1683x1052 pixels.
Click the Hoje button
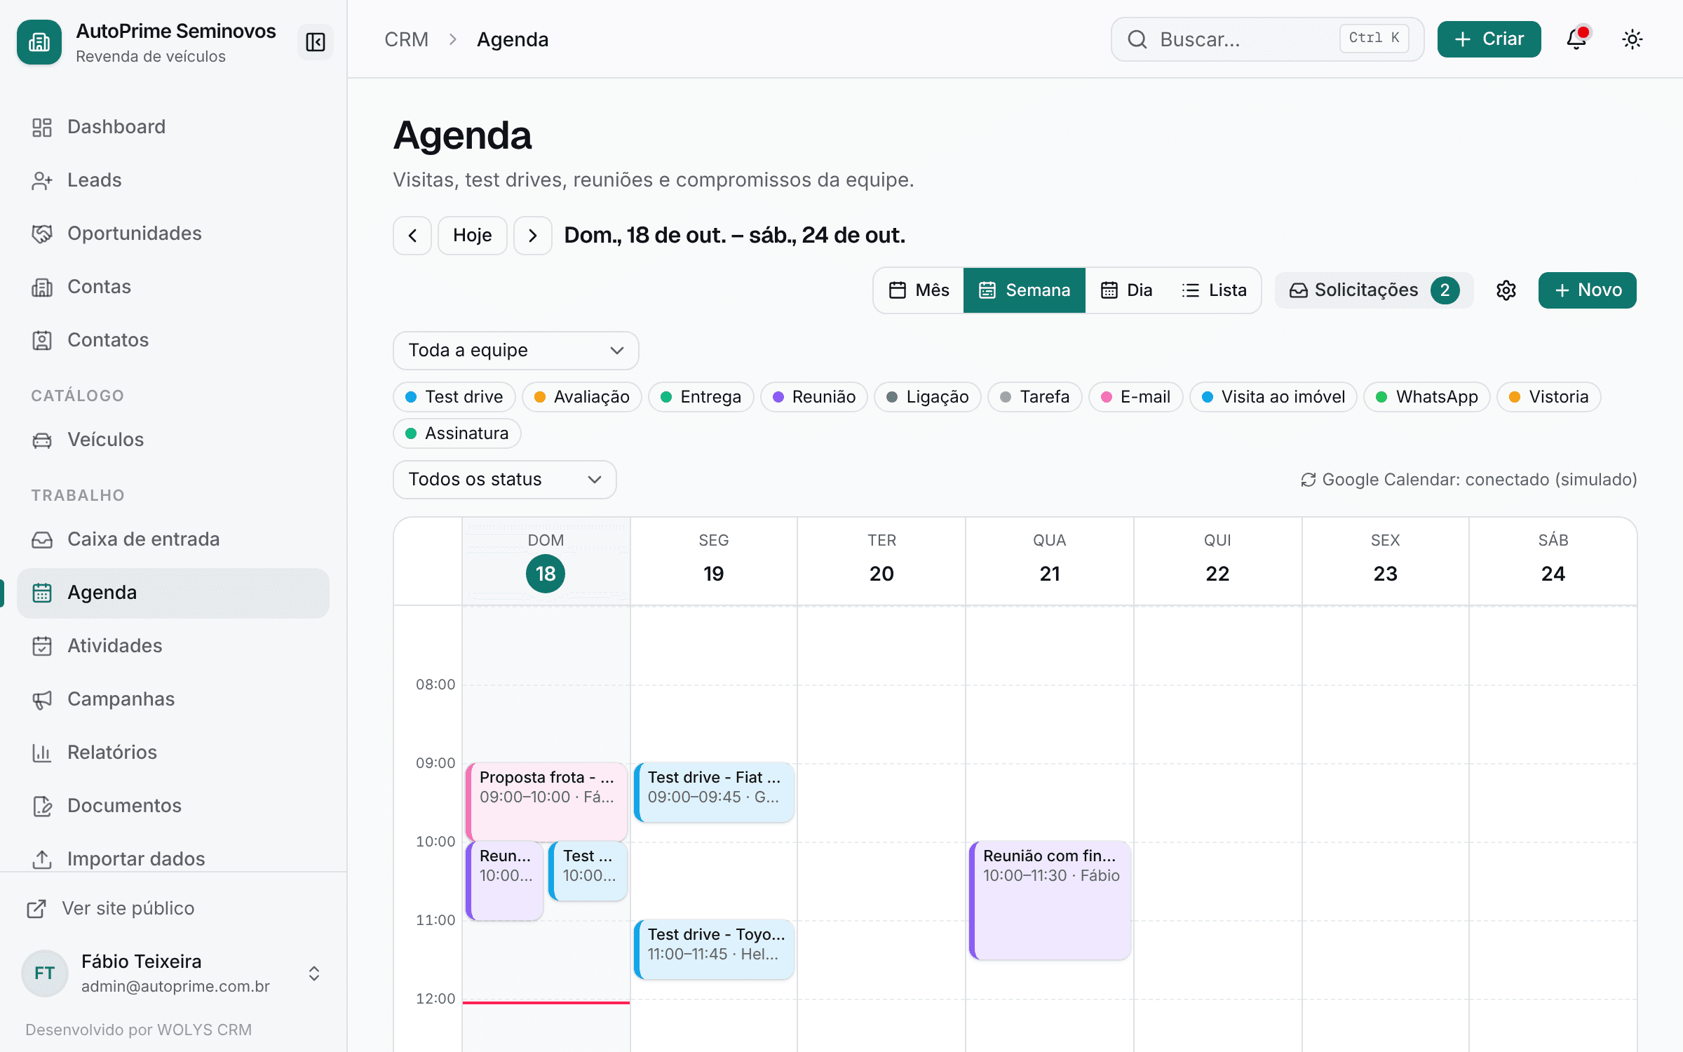click(473, 236)
